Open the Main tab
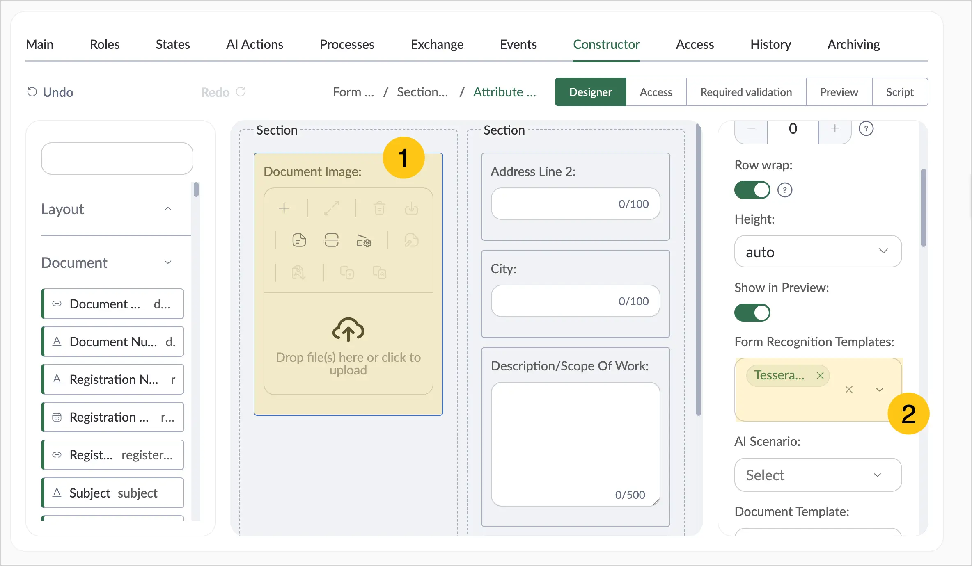This screenshot has height=566, width=972. pos(39,44)
